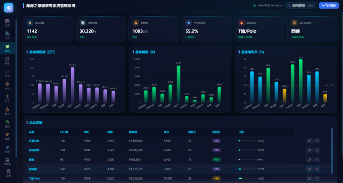The height and width of the screenshot is (183, 343).
Task: Open the 总览 overview sidebar icon
Action: (x=7, y=23)
